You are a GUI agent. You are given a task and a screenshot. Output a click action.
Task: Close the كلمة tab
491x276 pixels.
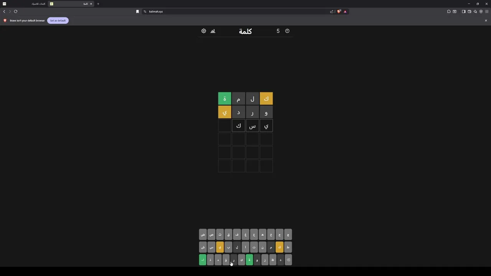(91, 4)
